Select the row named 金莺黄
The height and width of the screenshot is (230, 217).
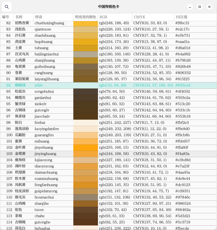point(109,154)
